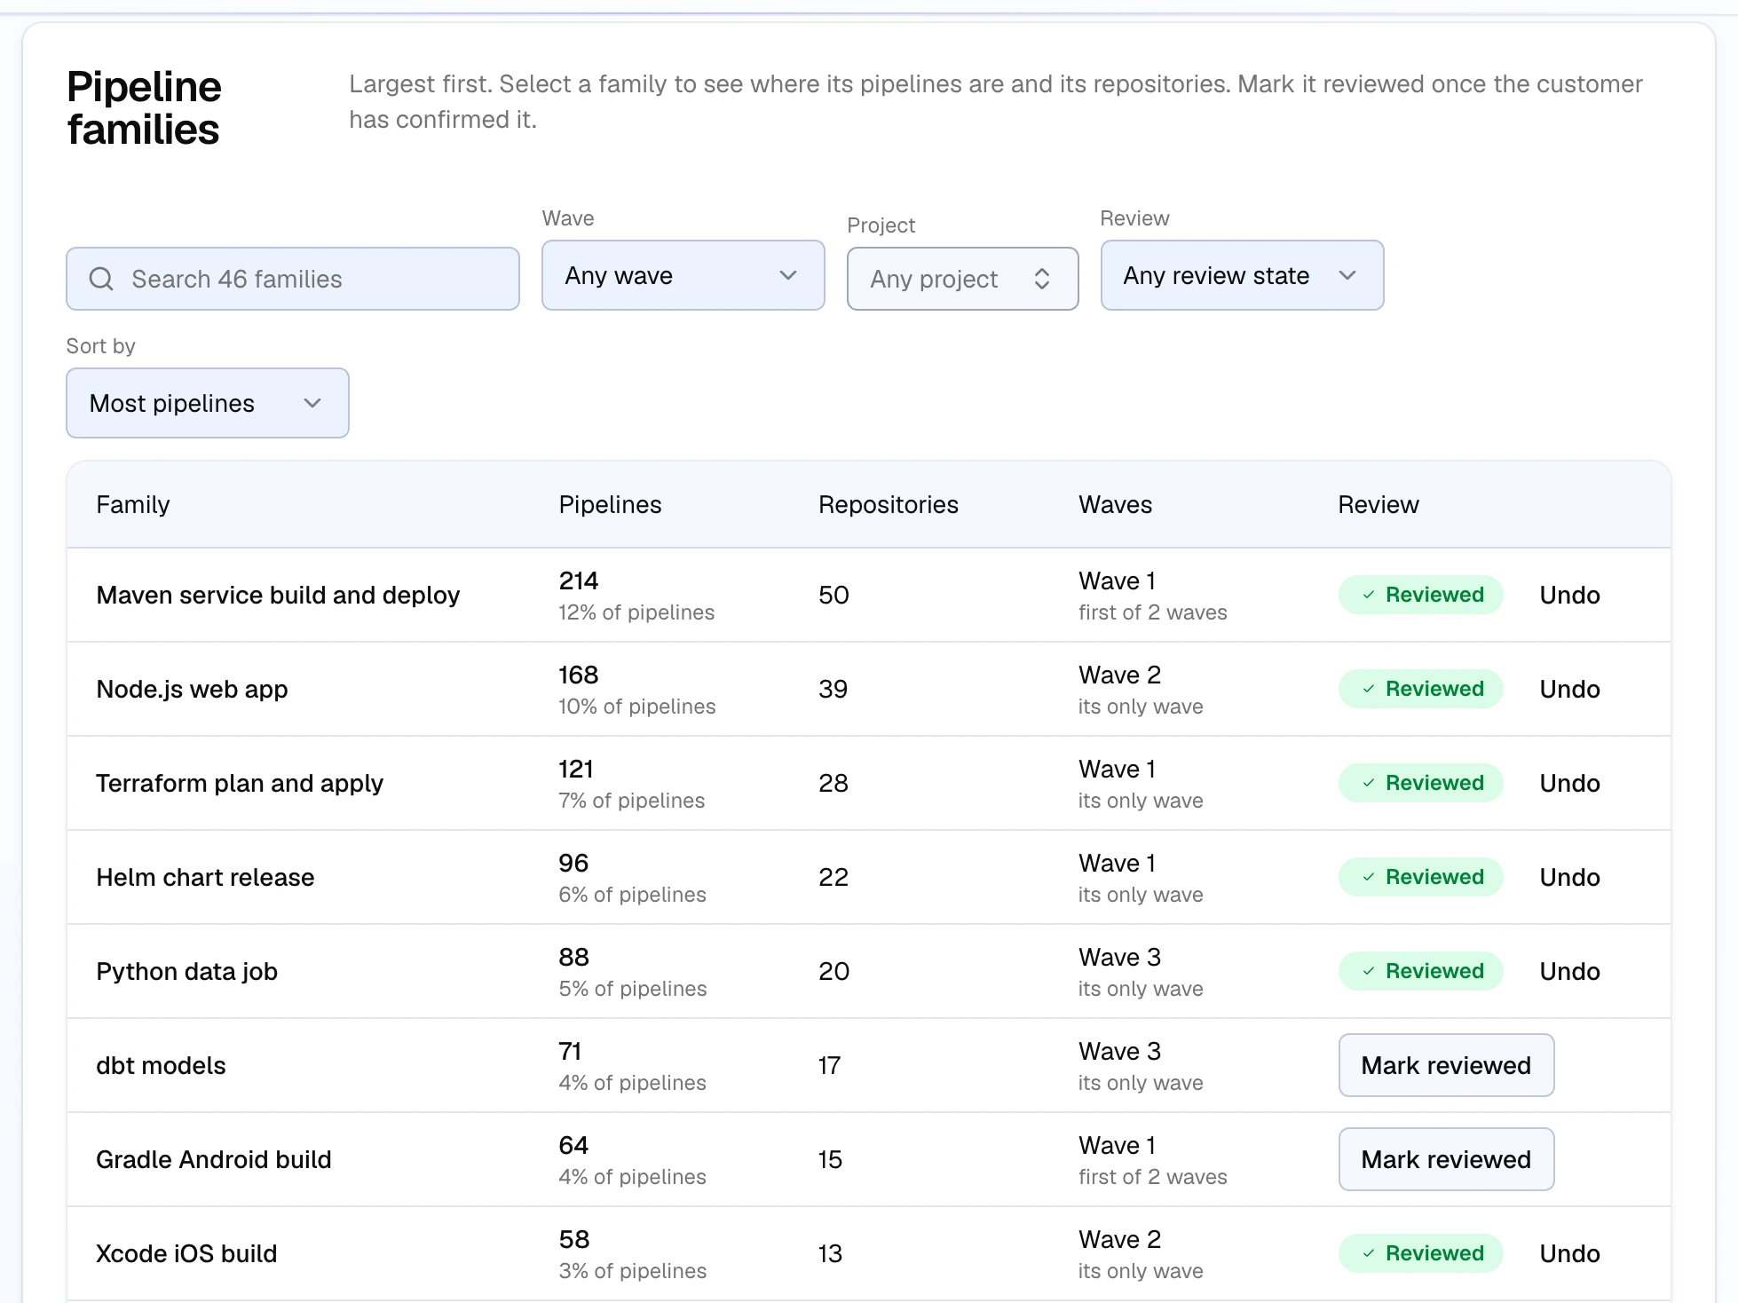Undo review for Maven service build
This screenshot has width=1738, height=1303.
[x=1570, y=595]
